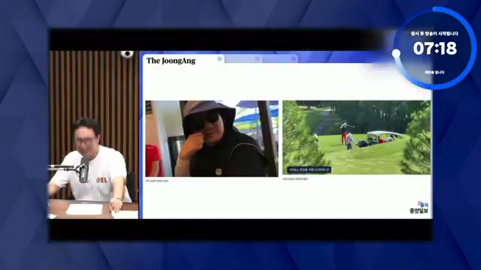Click the dark caption overlay on golf photo
Screen dimensions: 481x270
309,169
